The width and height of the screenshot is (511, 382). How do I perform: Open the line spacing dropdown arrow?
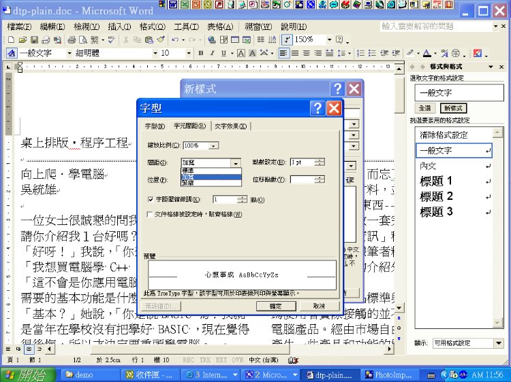[x=350, y=53]
